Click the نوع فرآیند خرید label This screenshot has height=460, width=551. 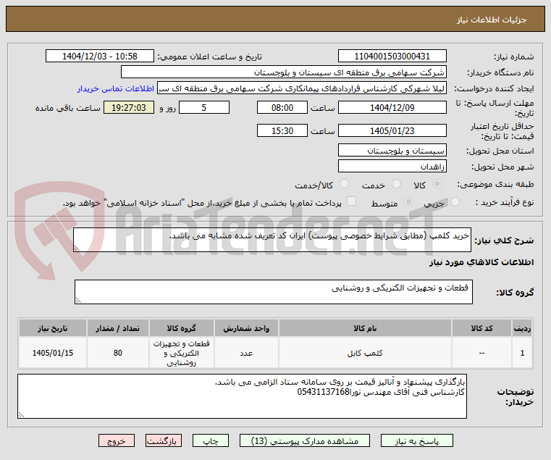[x=504, y=202]
